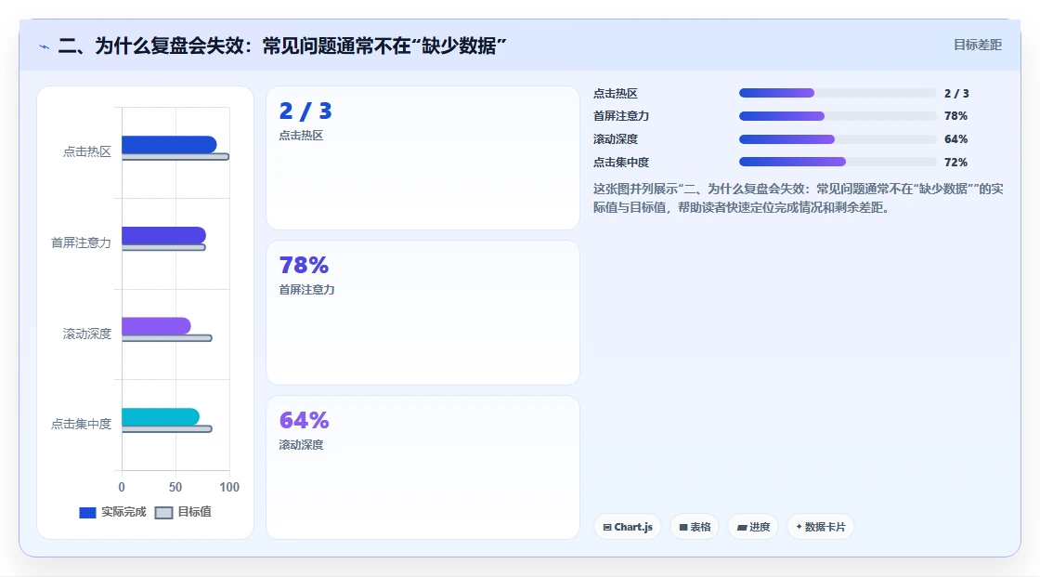Click the 点击集中度 label in progress list
This screenshot has height=577, width=1040.
pos(621,162)
